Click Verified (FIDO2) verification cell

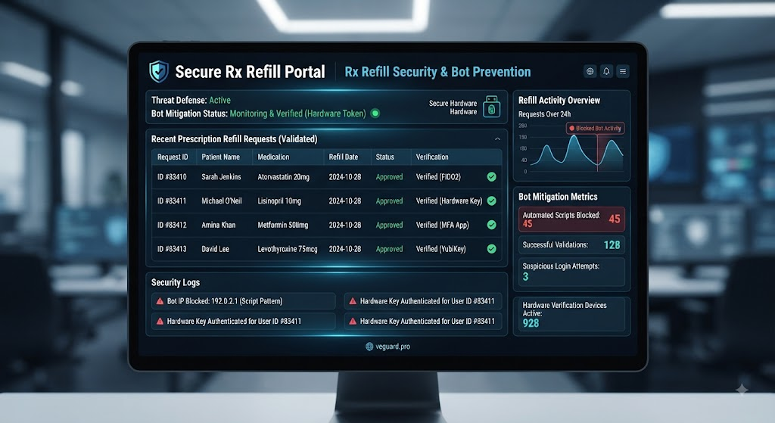pos(438,177)
